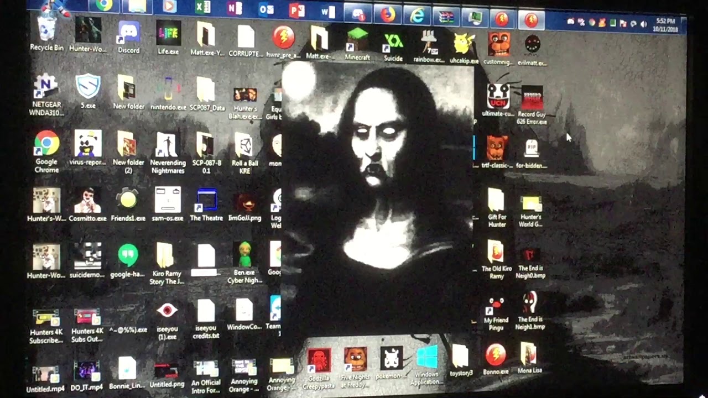Open the toystory3 folder
Image resolution: width=708 pixels, height=398 pixels.
coord(460,360)
